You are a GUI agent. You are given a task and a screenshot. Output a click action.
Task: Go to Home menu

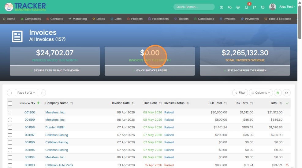[x=9, y=19]
